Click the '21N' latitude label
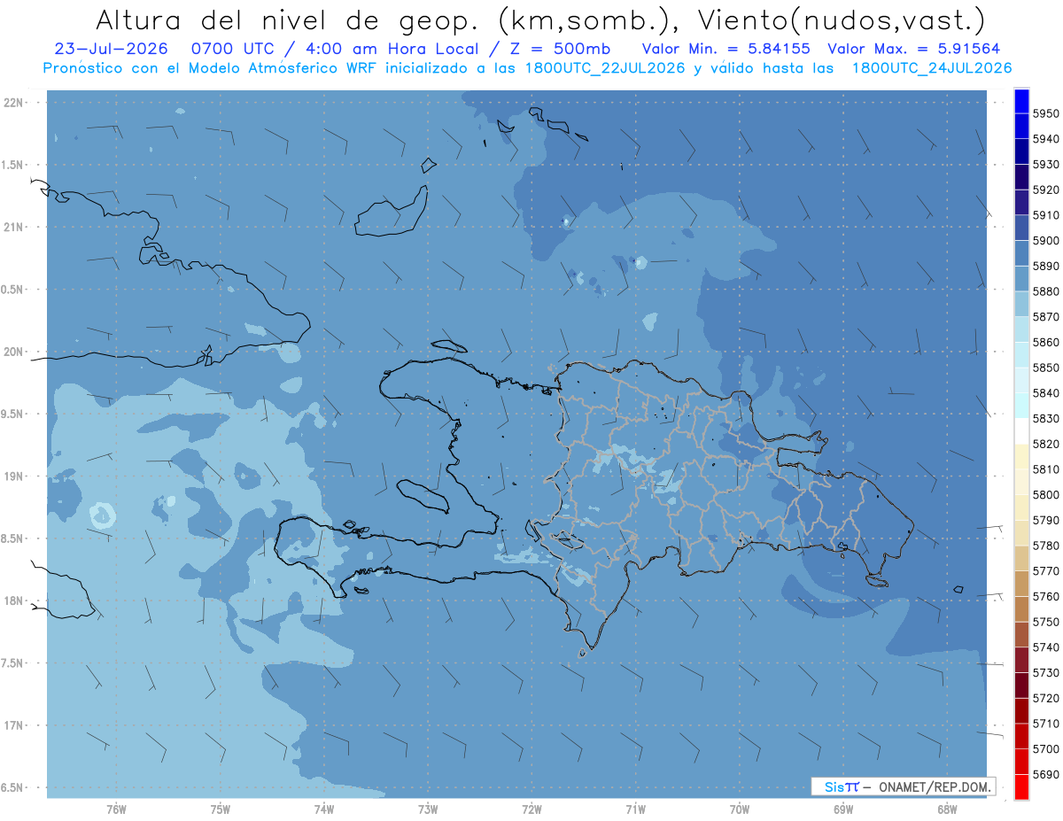Viewport: 1063px width, 821px height. [x=14, y=227]
